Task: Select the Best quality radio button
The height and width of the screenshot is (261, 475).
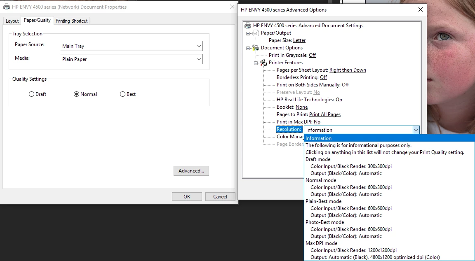Action: click(x=122, y=94)
